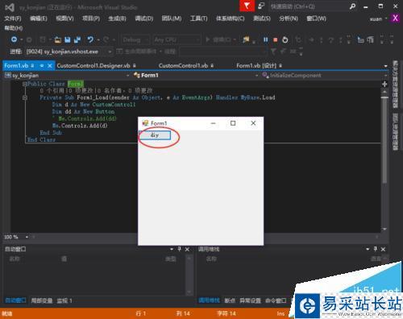Click the Uncomment lines toolbar icon

click(x=371, y=40)
